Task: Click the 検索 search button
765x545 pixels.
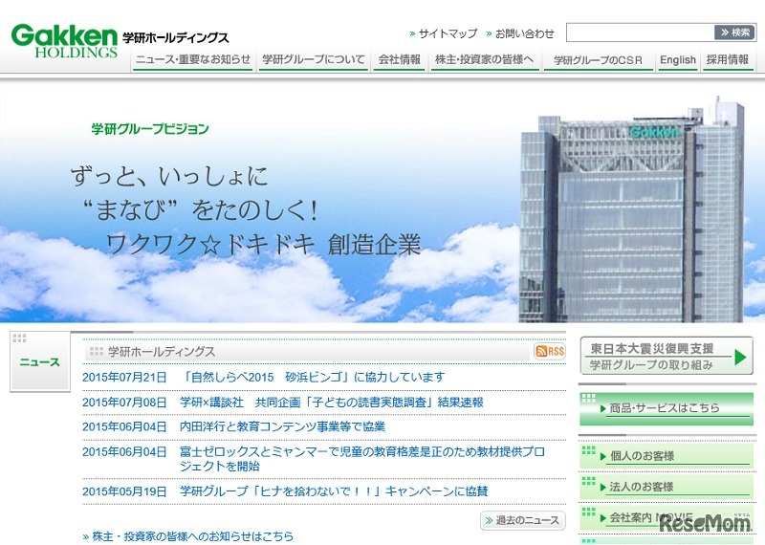Action: (734, 33)
